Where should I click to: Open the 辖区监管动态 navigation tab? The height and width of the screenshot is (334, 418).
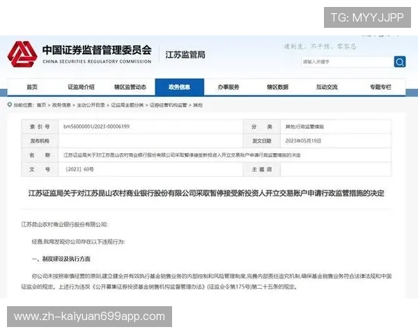[130, 87]
